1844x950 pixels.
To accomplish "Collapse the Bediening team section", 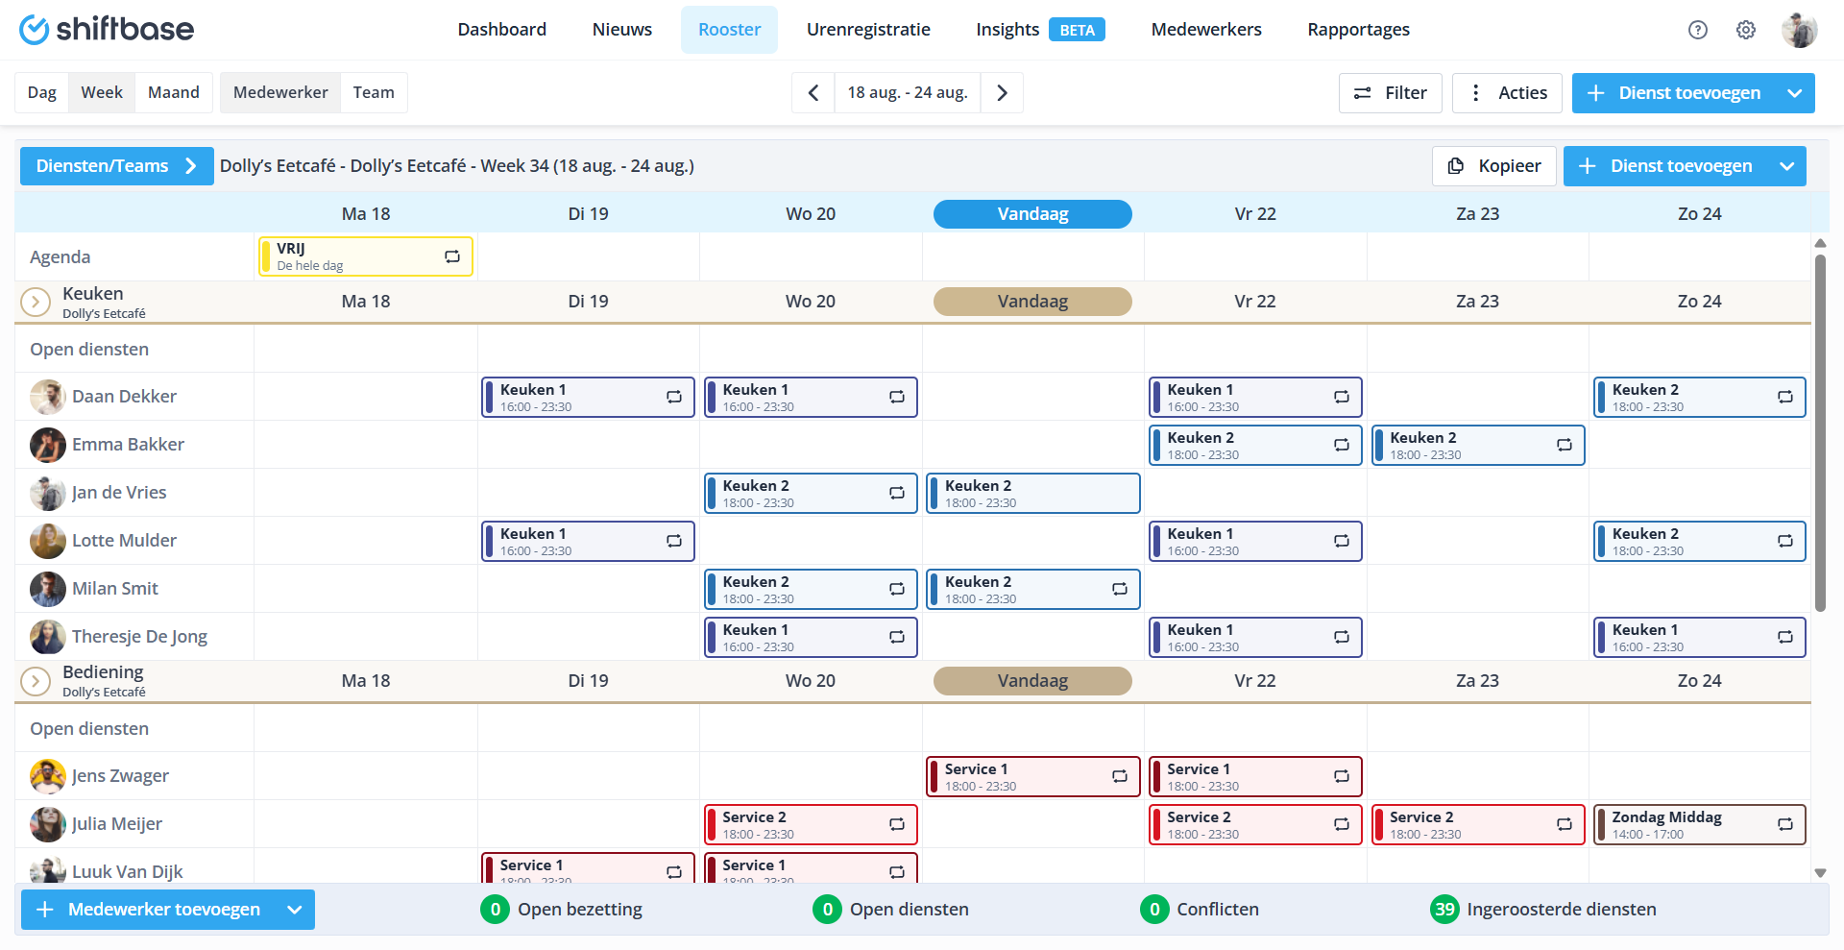I will (36, 681).
